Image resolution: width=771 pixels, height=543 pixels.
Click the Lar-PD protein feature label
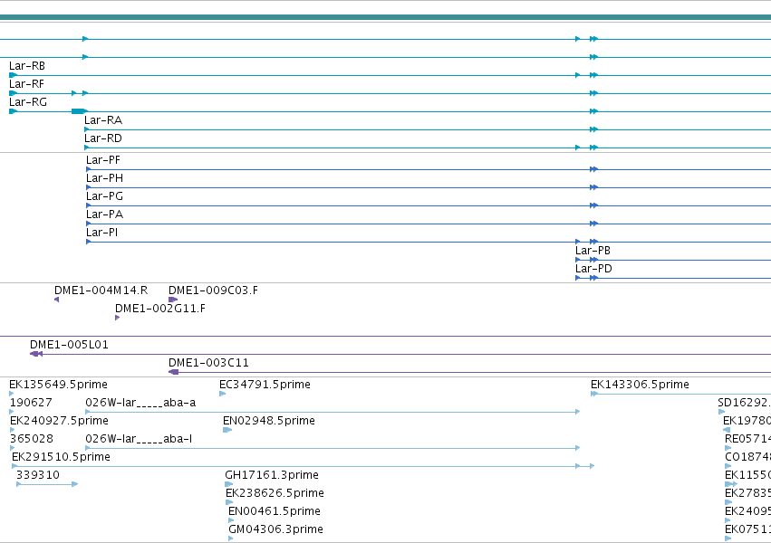(x=593, y=269)
